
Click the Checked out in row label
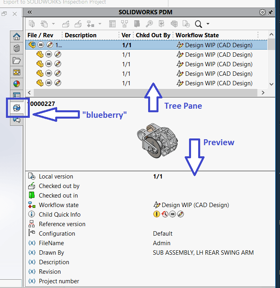58,196
